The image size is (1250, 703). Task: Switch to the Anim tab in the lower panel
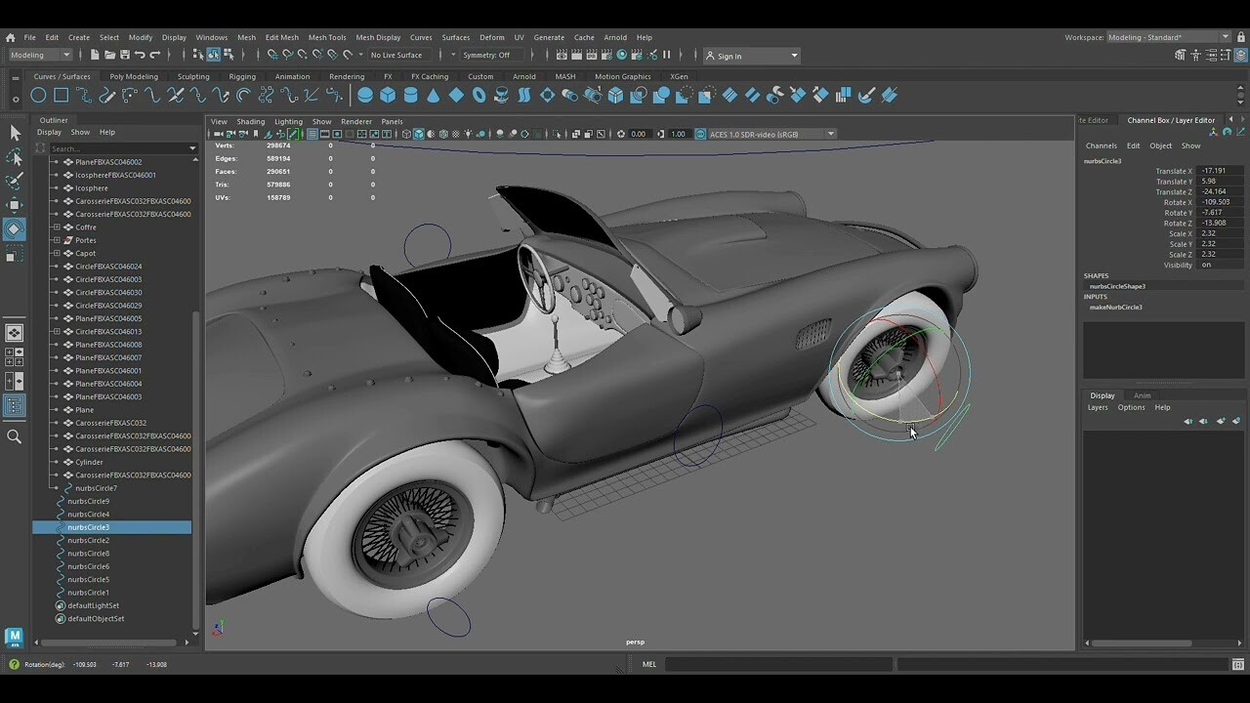pyautogui.click(x=1143, y=395)
